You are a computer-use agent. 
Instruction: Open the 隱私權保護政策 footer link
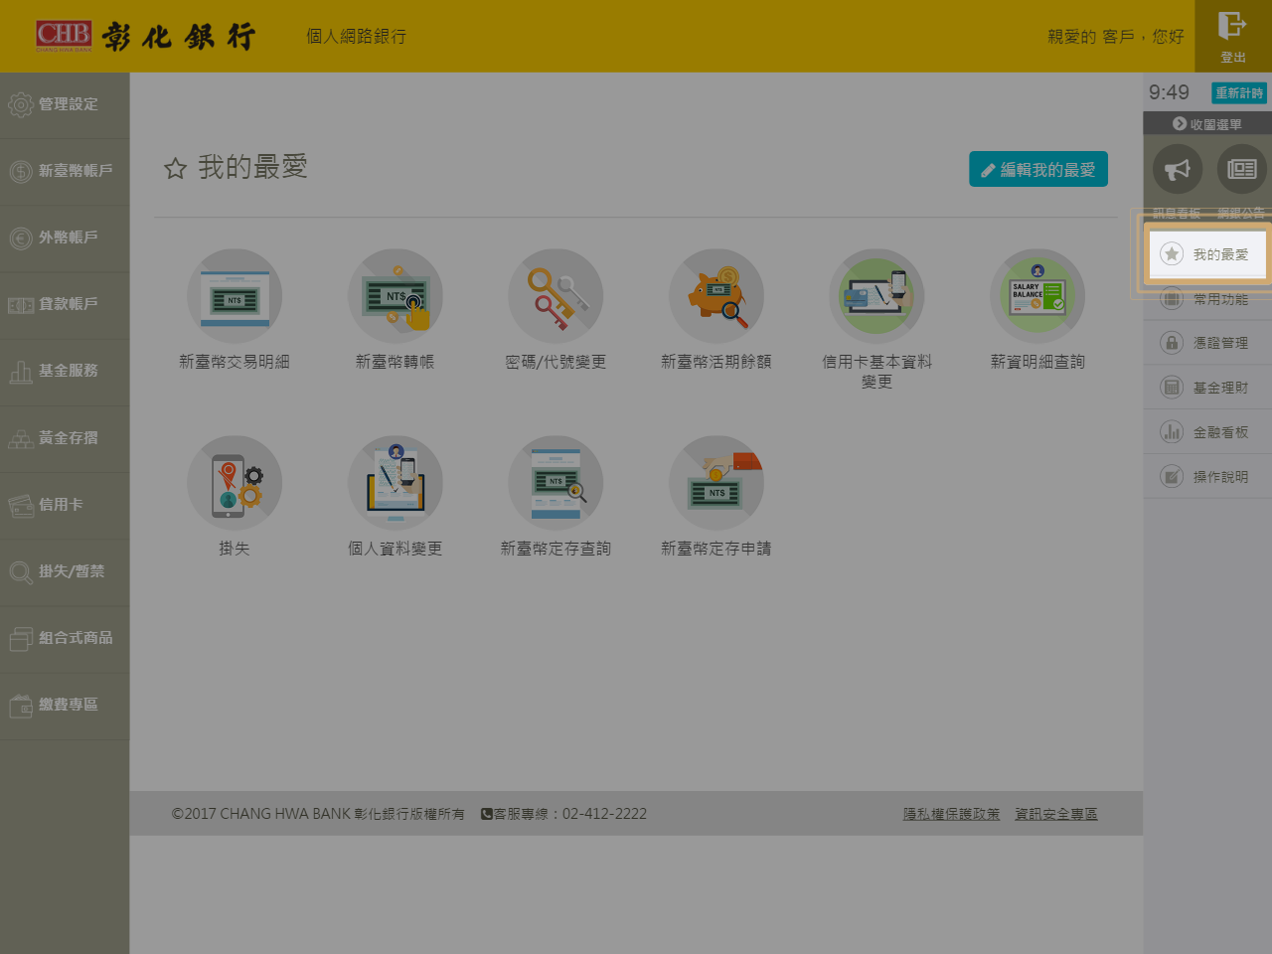tap(951, 814)
